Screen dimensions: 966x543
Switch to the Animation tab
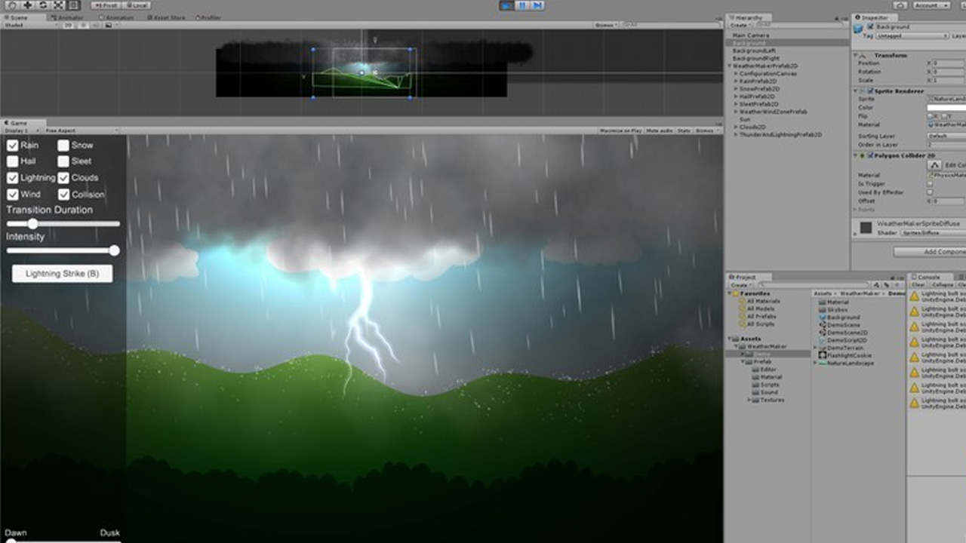coord(118,17)
